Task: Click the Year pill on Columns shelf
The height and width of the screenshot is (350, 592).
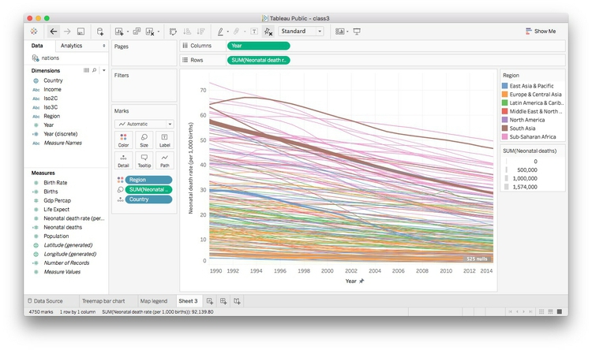Action: 258,46
